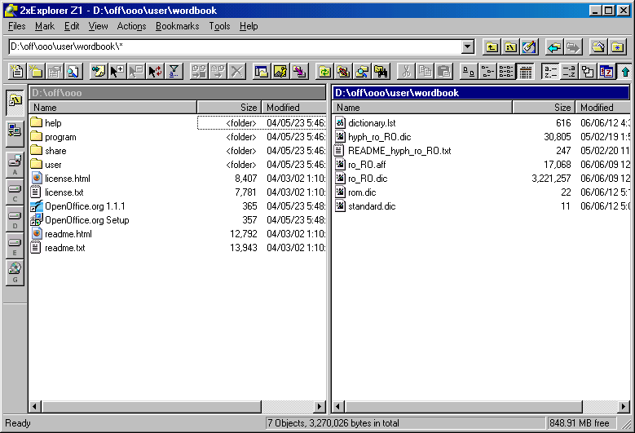This screenshot has width=635, height=433.
Task: Switch to drive E in sidebar
Action: [x=15, y=246]
